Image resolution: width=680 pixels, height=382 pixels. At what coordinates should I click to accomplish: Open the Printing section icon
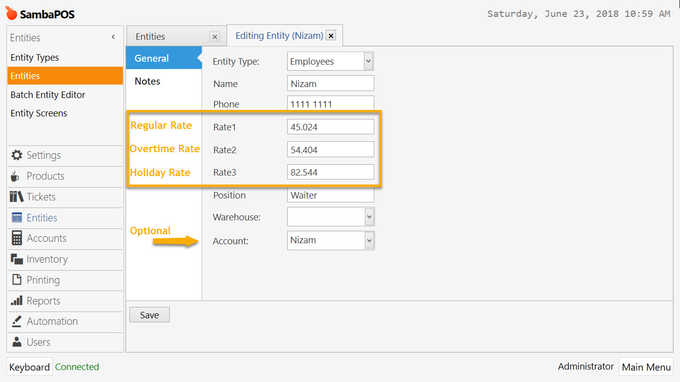click(x=17, y=280)
